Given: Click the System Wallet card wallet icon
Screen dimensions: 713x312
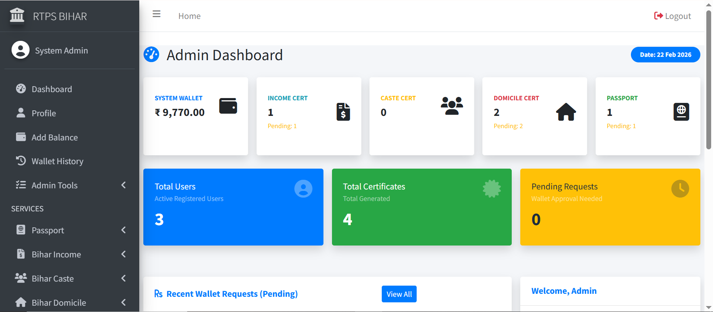Looking at the screenshot, I should tap(228, 106).
